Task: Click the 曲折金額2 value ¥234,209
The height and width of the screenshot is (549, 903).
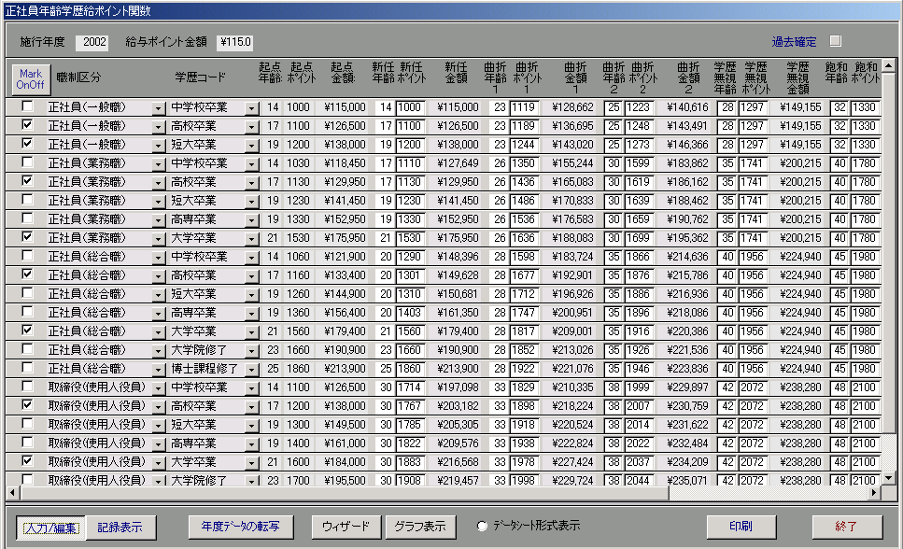Action: 687,462
